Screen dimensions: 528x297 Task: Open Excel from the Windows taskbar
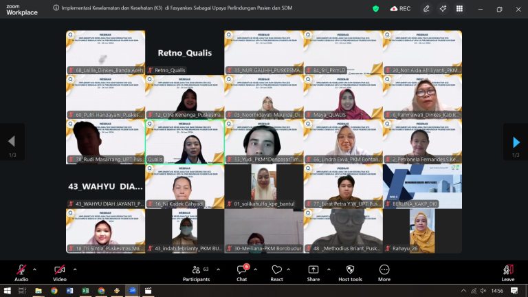coord(85,291)
